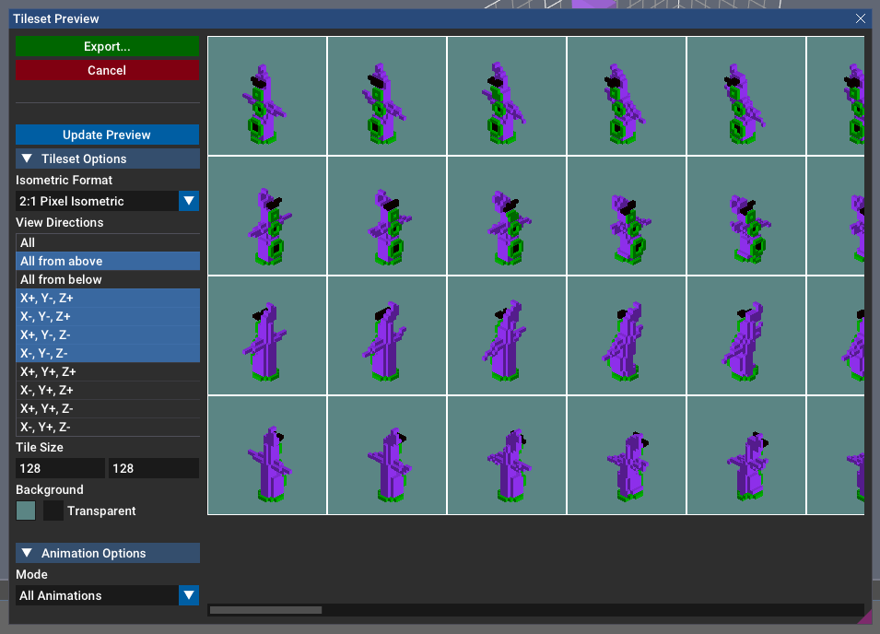Click the red Cancel button
Screen dimensions: 880x634
(x=107, y=70)
